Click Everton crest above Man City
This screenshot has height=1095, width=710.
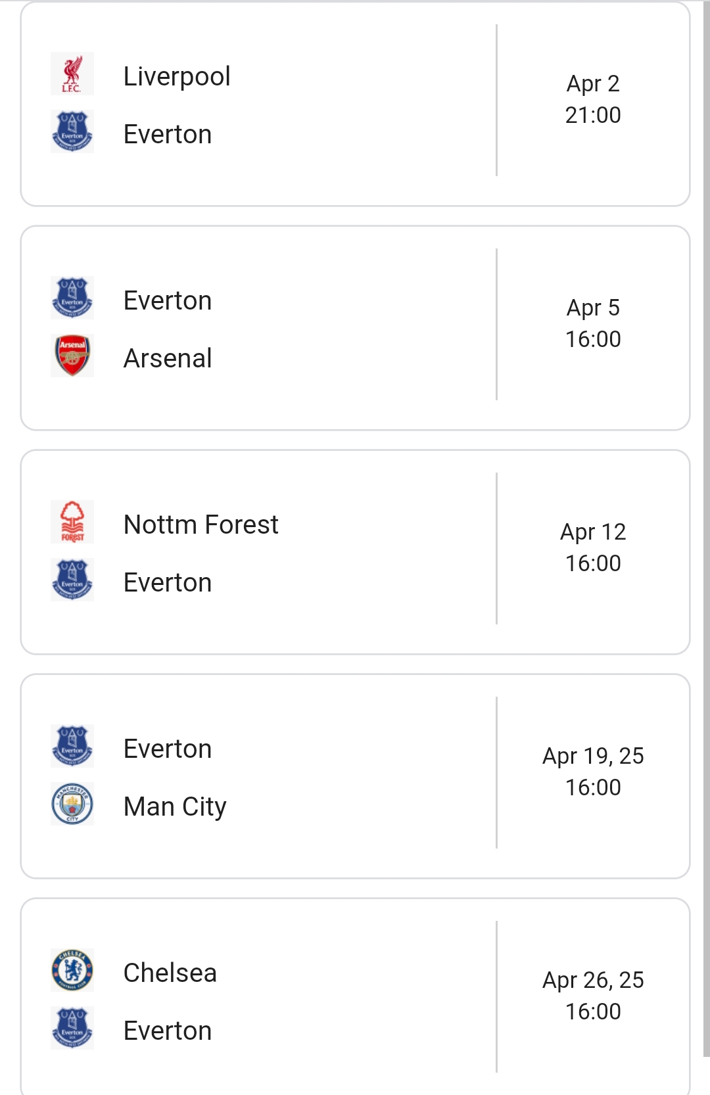click(72, 746)
